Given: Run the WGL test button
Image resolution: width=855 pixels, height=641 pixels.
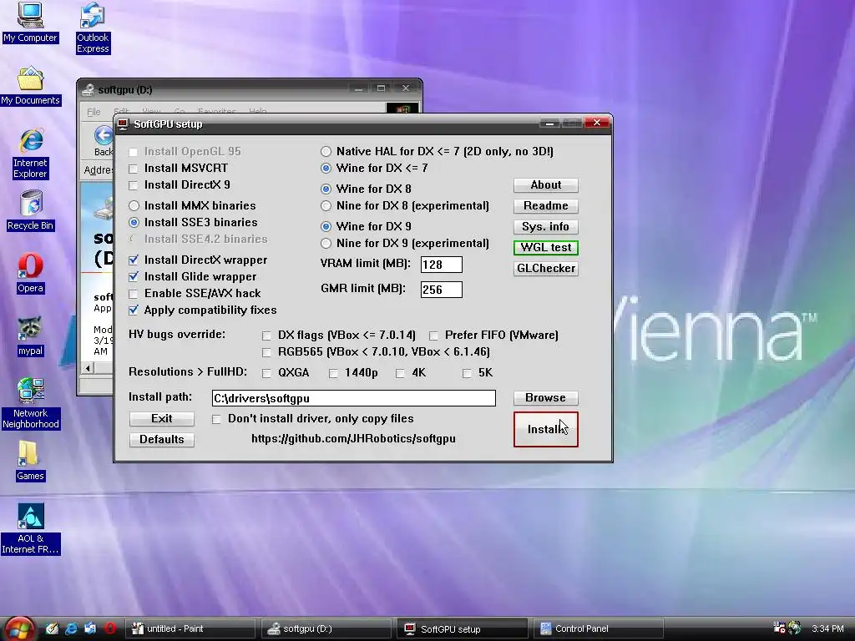Looking at the screenshot, I should (546, 247).
